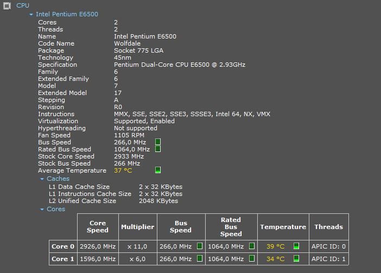Click the 39 °C temperature value

tap(276, 246)
